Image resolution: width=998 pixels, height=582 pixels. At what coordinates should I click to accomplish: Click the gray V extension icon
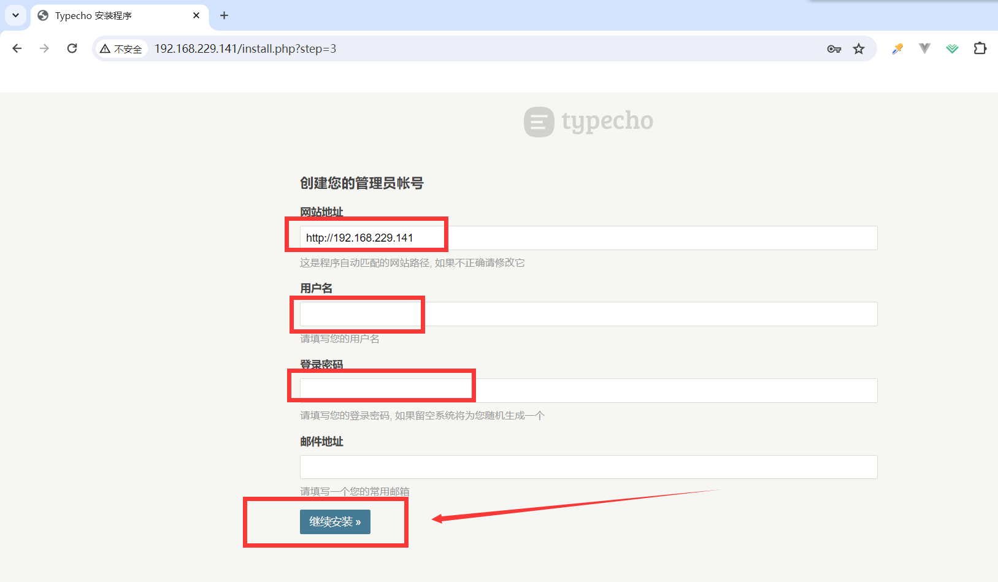click(x=924, y=48)
